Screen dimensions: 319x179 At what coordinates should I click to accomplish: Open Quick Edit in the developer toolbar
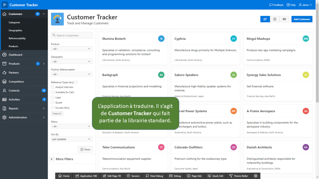pyautogui.click(x=216, y=176)
